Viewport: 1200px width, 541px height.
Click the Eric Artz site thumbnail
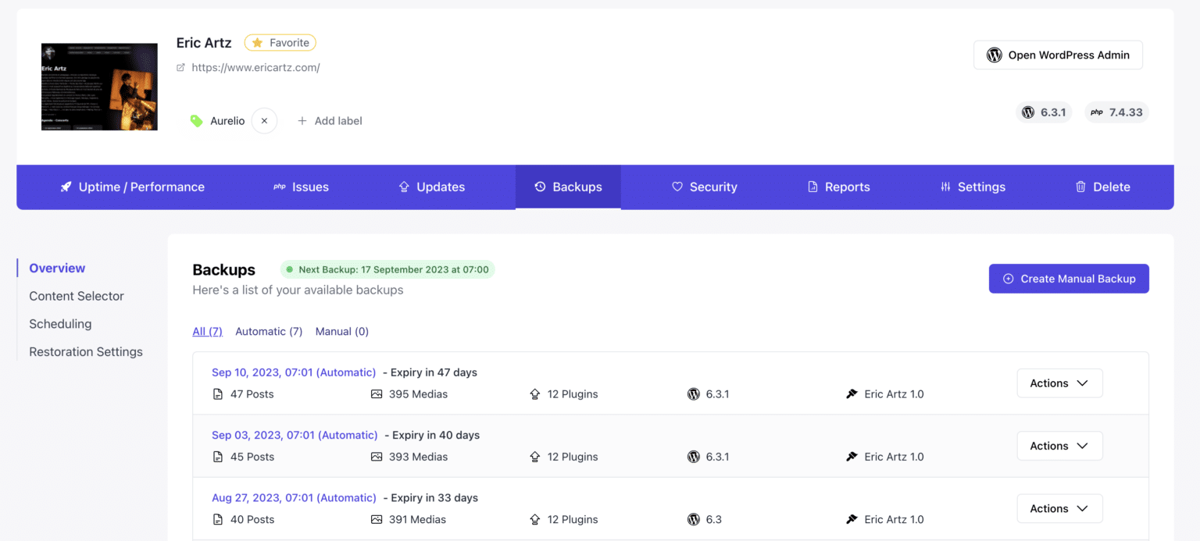click(x=99, y=87)
